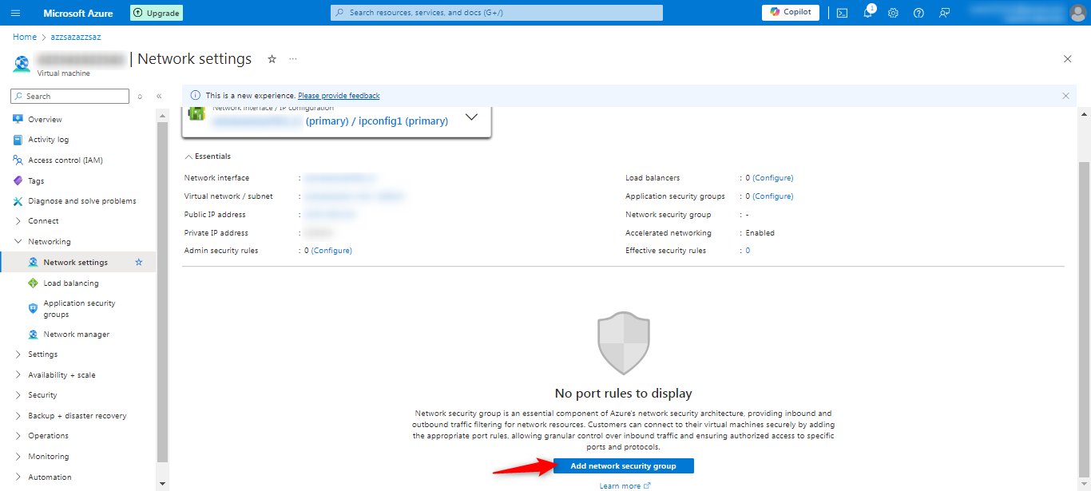Click the Overview icon in sidebar
Viewport: 1091px width, 491px height.
tap(18, 119)
